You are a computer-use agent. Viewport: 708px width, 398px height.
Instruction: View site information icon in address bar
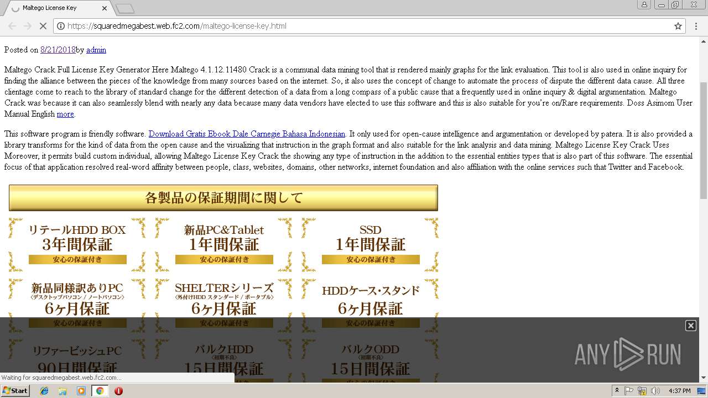(61, 26)
